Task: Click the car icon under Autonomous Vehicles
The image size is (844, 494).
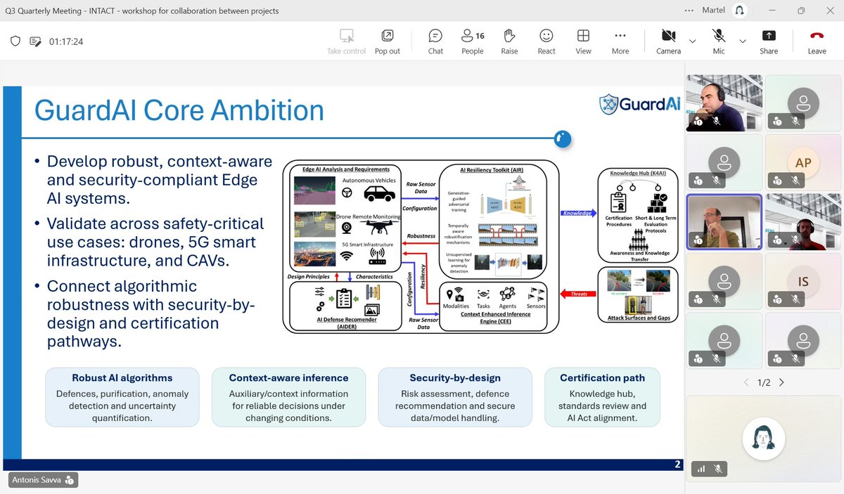Action: (x=378, y=193)
